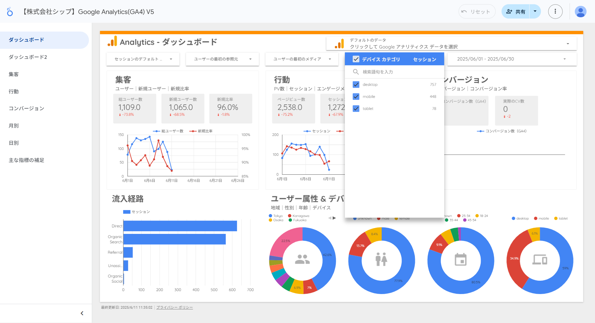Click the tablet legend entry in the device chart
Screen dimensions: 595x323
(x=561, y=218)
